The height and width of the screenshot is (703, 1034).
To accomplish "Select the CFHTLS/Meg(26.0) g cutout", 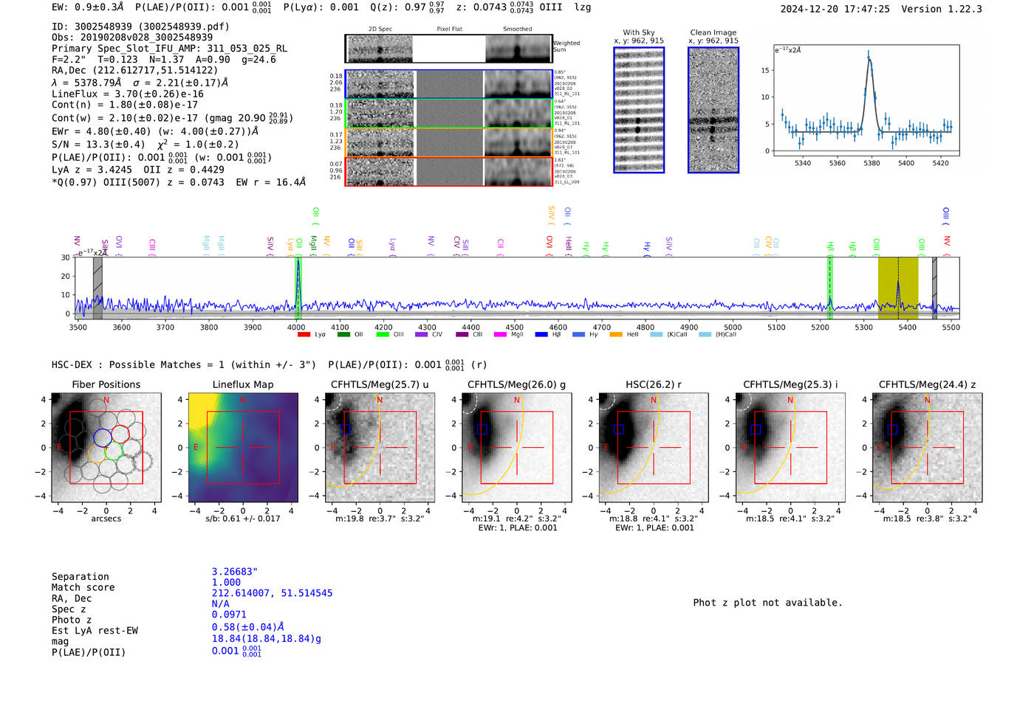I will tap(516, 447).
